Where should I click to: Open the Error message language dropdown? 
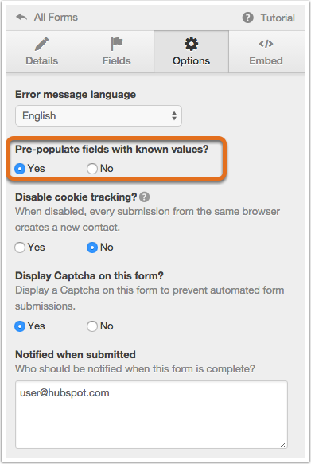pos(99,115)
